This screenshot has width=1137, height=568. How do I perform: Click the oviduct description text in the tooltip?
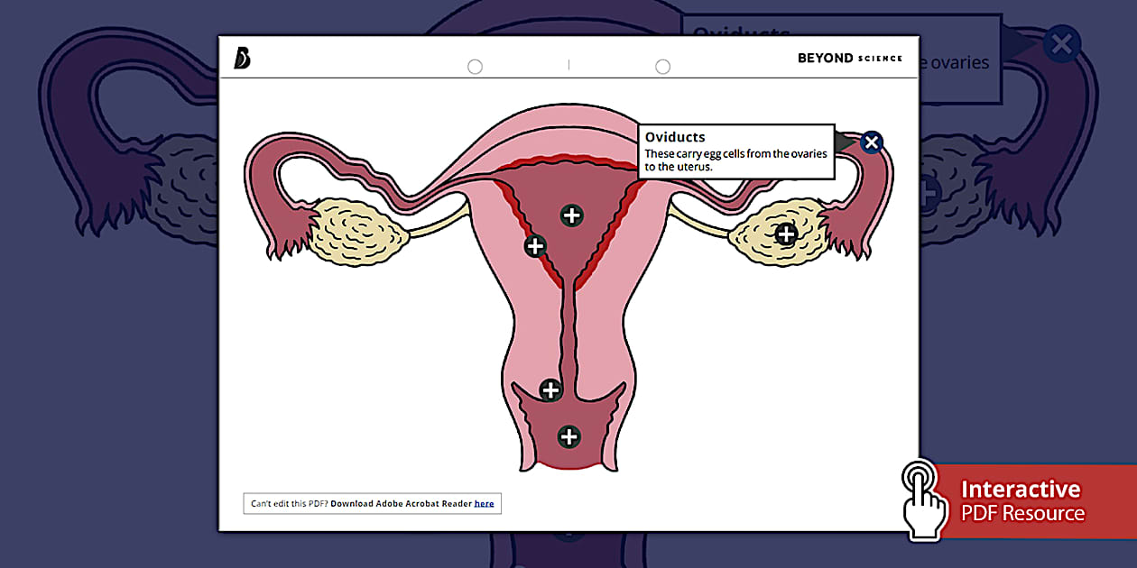click(735, 160)
